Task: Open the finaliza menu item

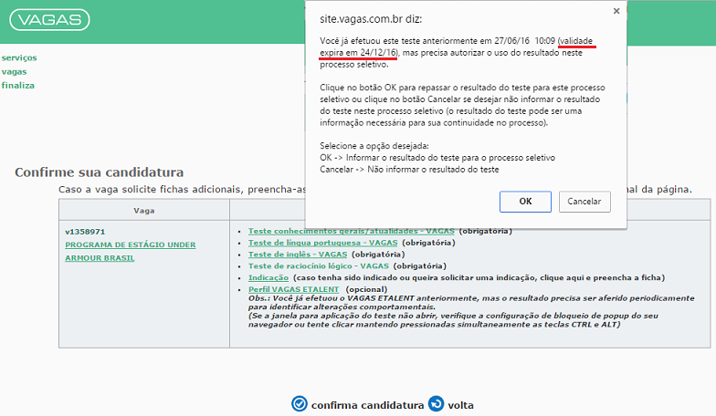Action: 18,86
